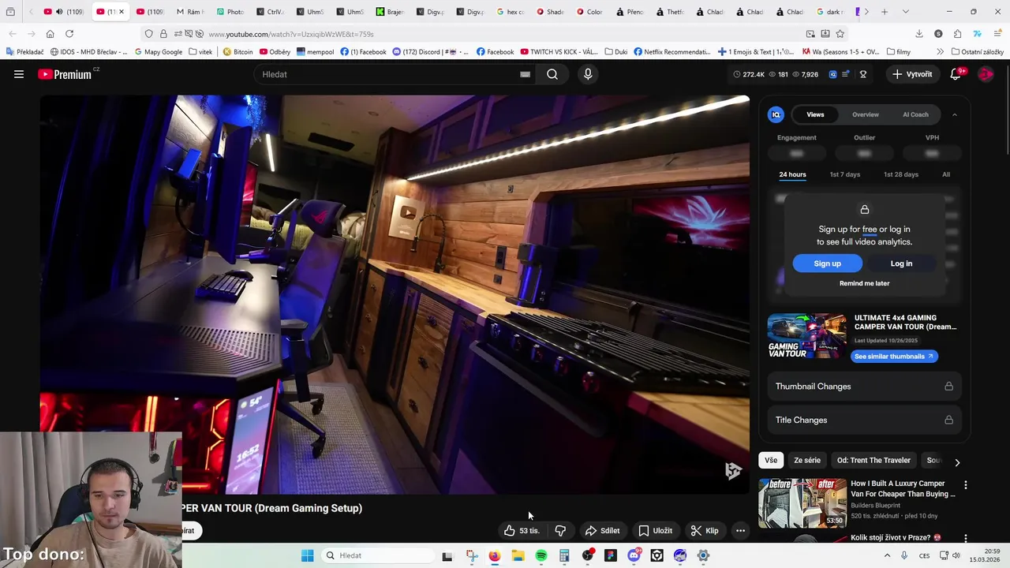This screenshot has height=568, width=1010.
Task: Dismiss with Remind me later link
Action: 864,283
